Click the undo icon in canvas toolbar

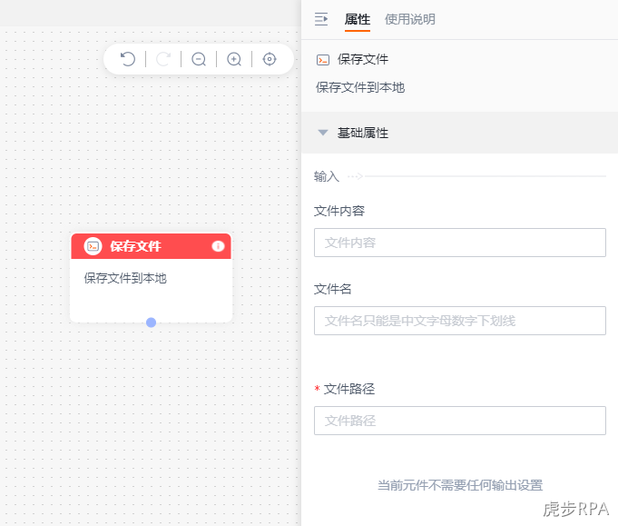click(x=128, y=59)
